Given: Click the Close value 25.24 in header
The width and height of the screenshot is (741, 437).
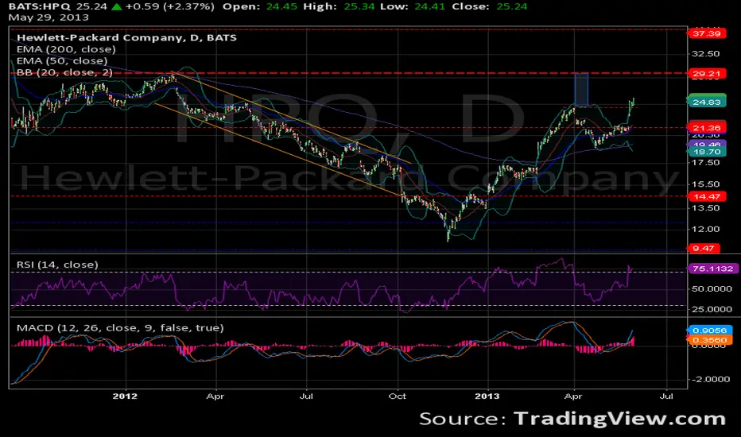Looking at the screenshot, I should tap(512, 6).
